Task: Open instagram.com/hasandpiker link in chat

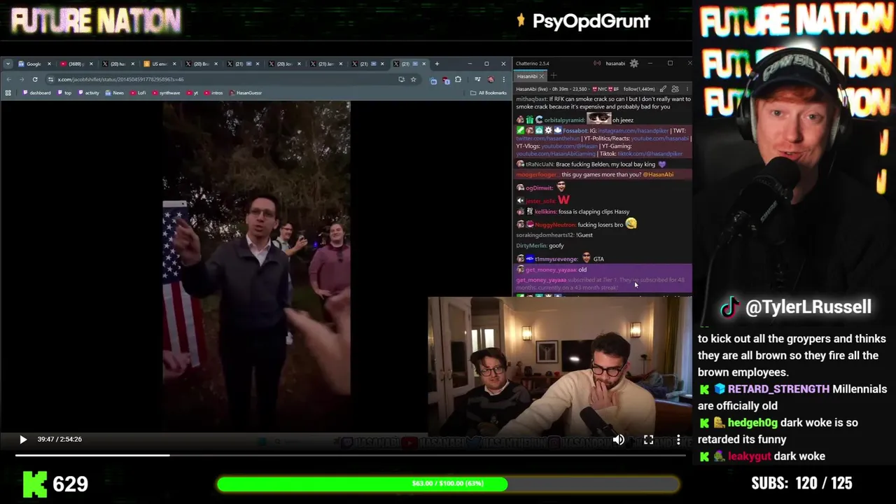Action: tap(633, 131)
